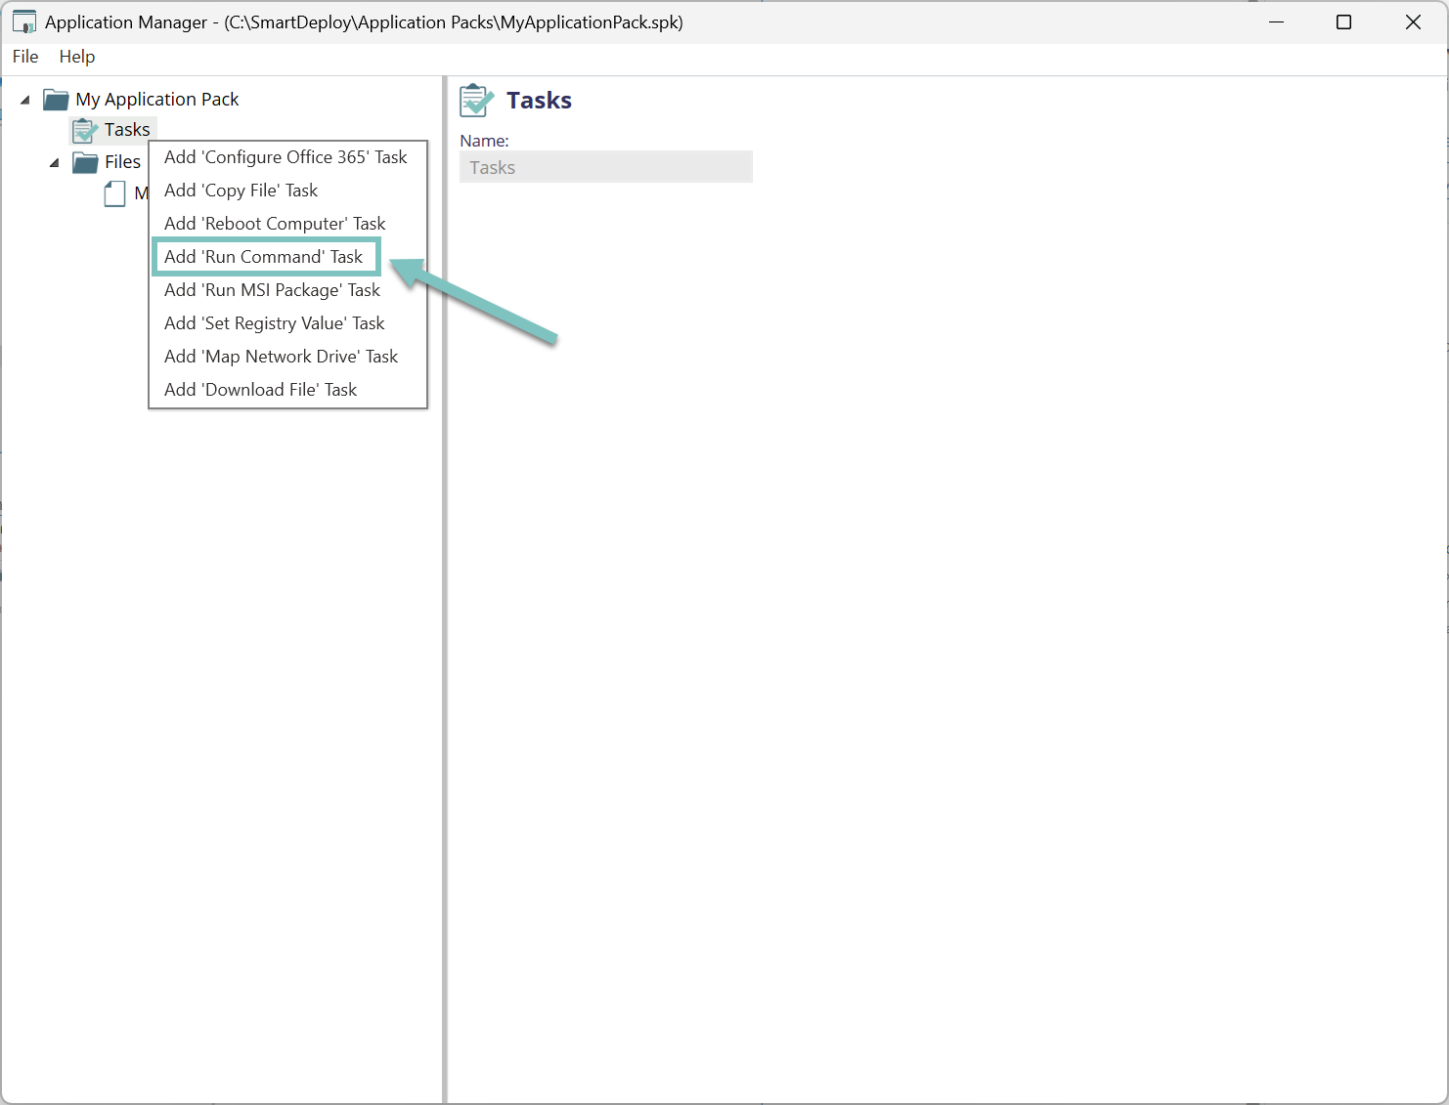Click the document file icon under Files
This screenshot has height=1105, width=1449.
115,193
